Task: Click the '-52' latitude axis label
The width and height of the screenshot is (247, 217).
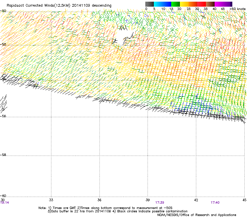Action: [3, 44]
